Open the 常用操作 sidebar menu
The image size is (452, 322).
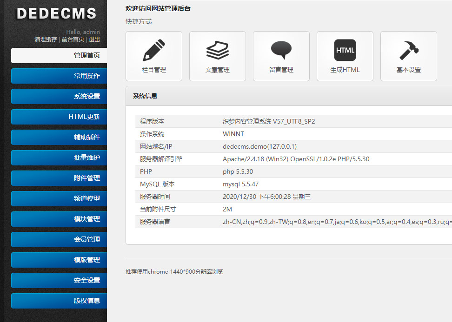pyautogui.click(x=59, y=76)
